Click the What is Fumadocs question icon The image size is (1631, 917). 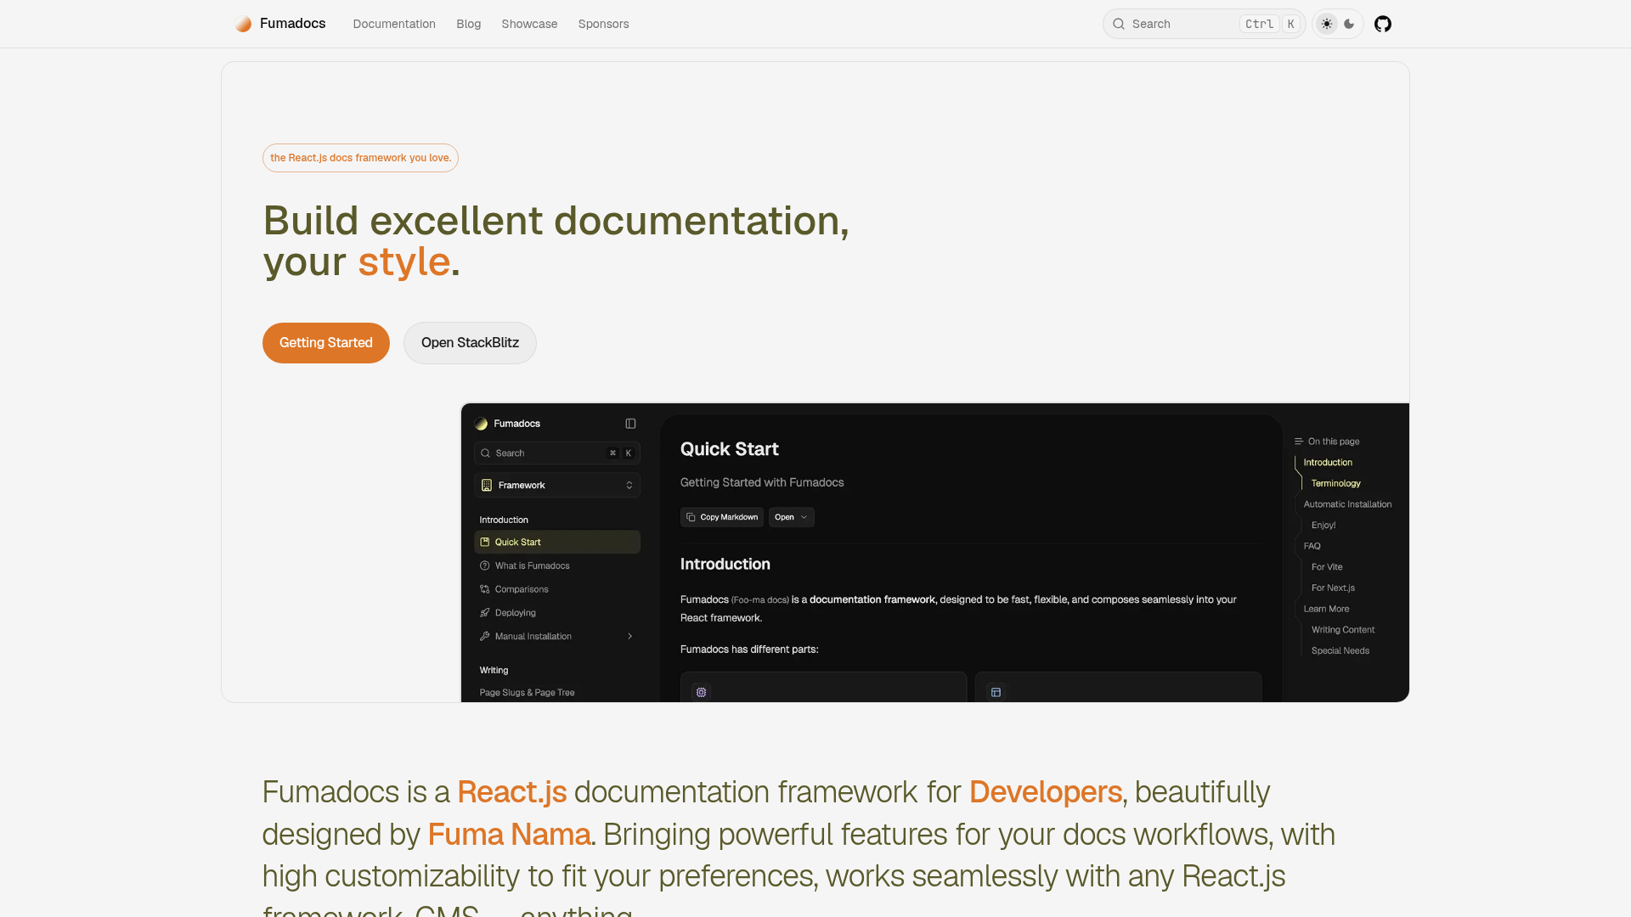[485, 566]
